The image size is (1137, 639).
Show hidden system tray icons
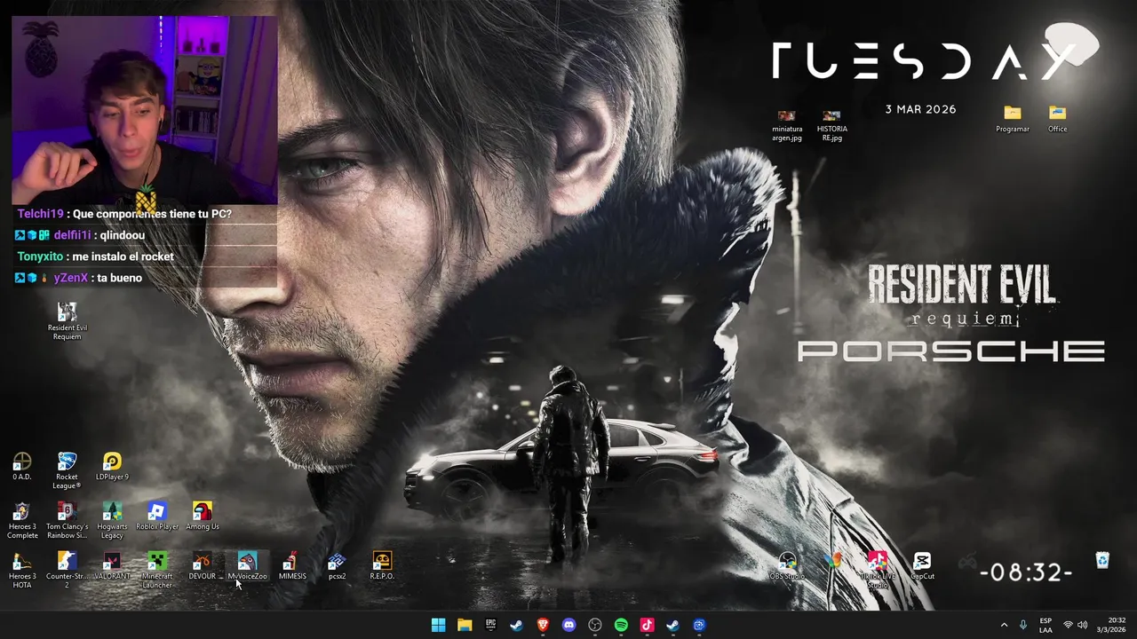(1004, 625)
